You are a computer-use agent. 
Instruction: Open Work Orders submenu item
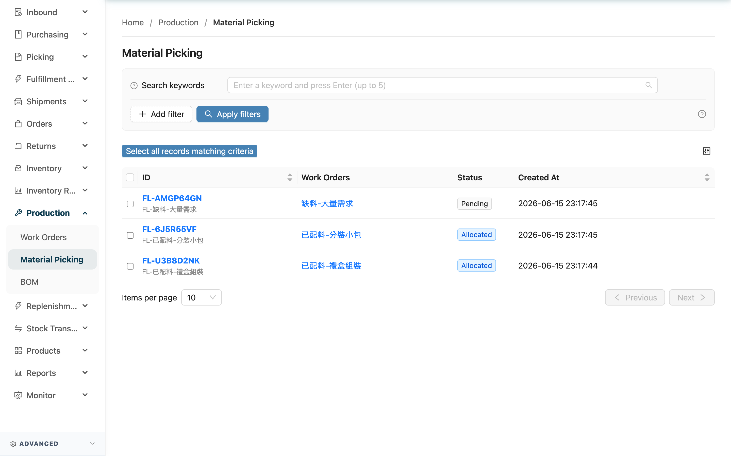pos(53,237)
